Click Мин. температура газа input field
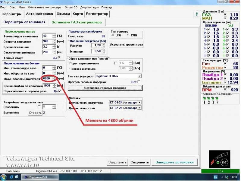Image resolution: width=241 pixels, height=181 pixels. (x=48, y=68)
